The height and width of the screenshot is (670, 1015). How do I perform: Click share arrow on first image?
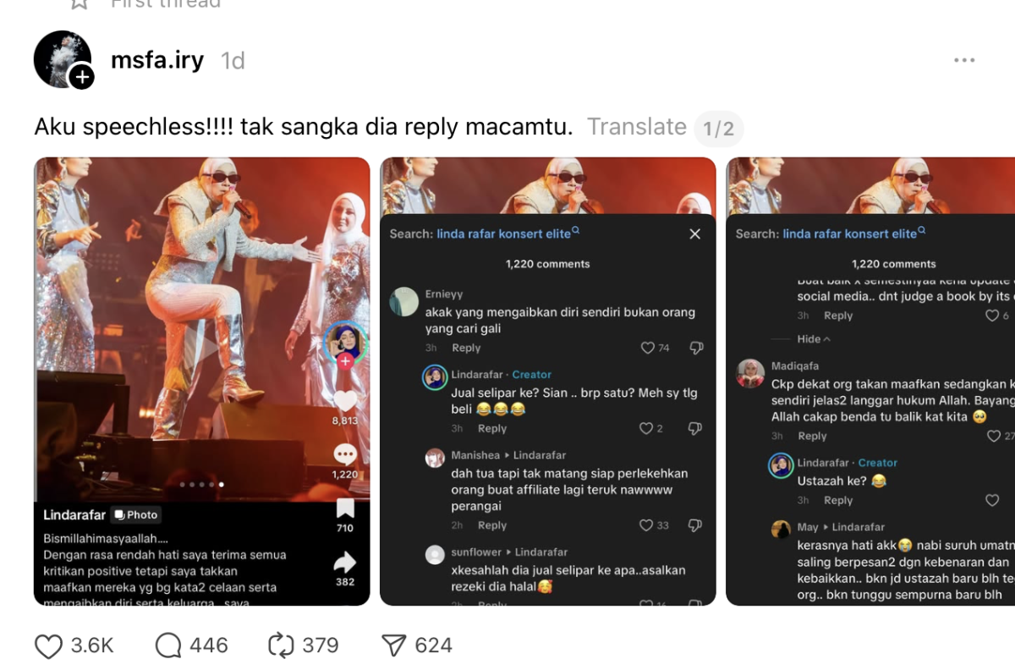(345, 563)
